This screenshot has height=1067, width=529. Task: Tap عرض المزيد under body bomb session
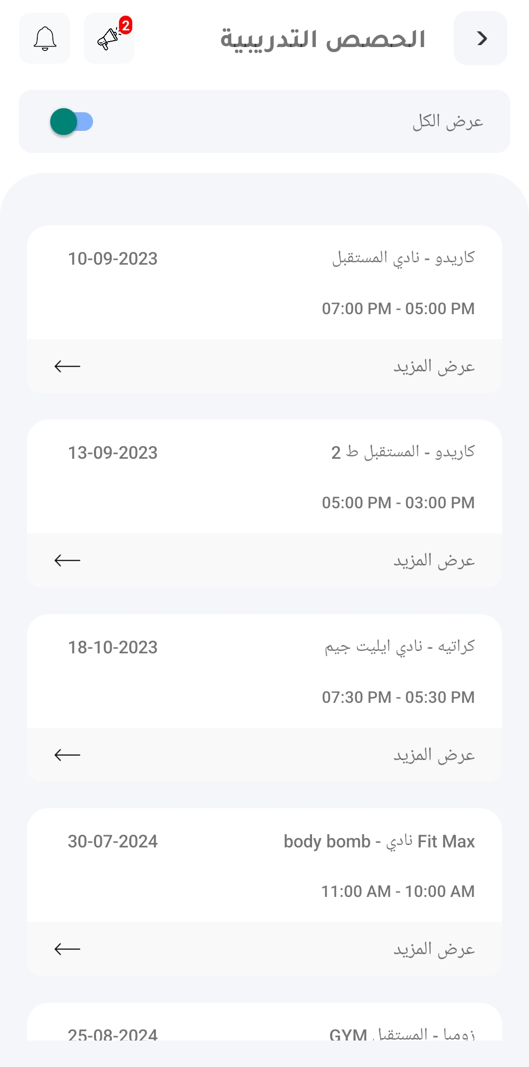tap(434, 949)
